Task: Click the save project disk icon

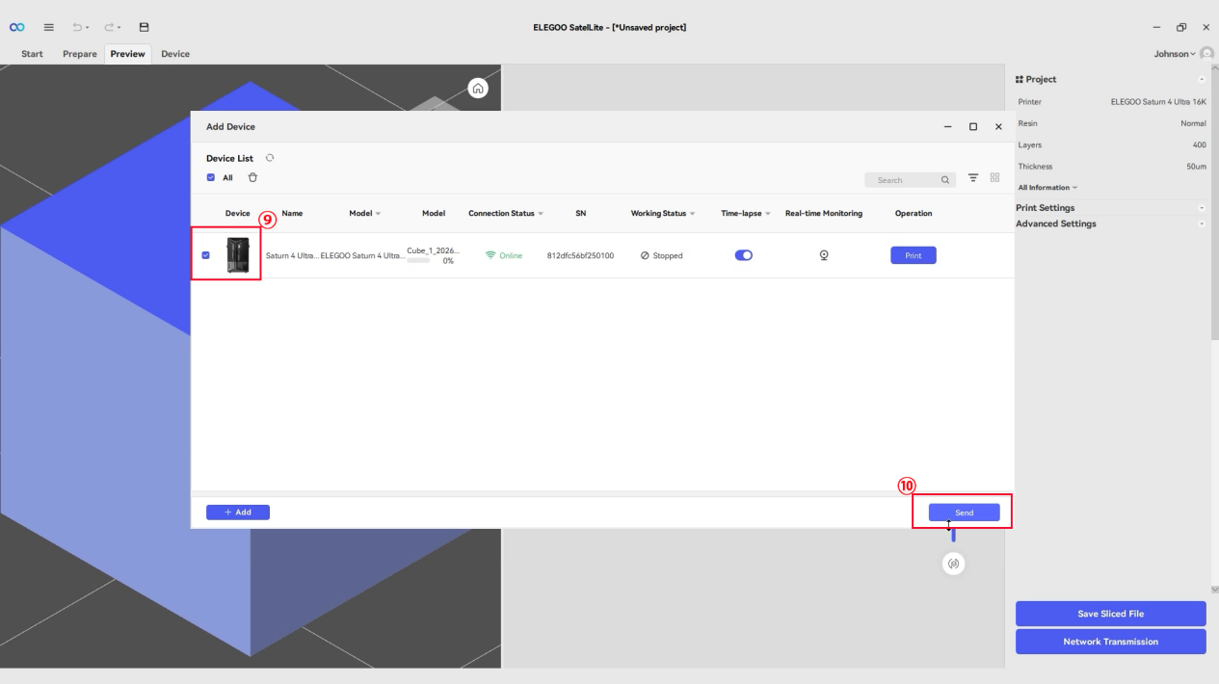Action: point(145,27)
